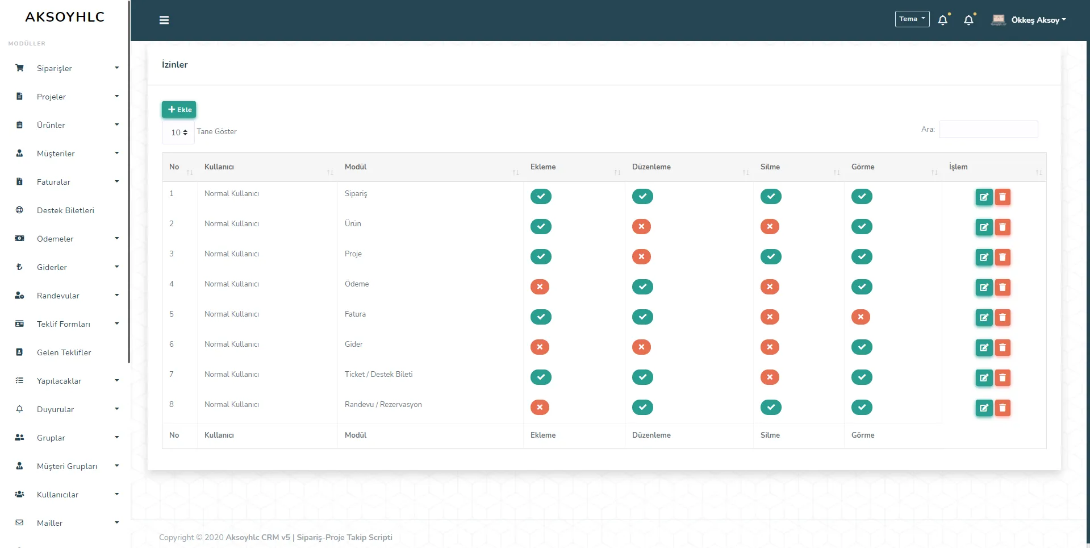
Task: Click the Duyurular bell icon
Action: (19, 409)
